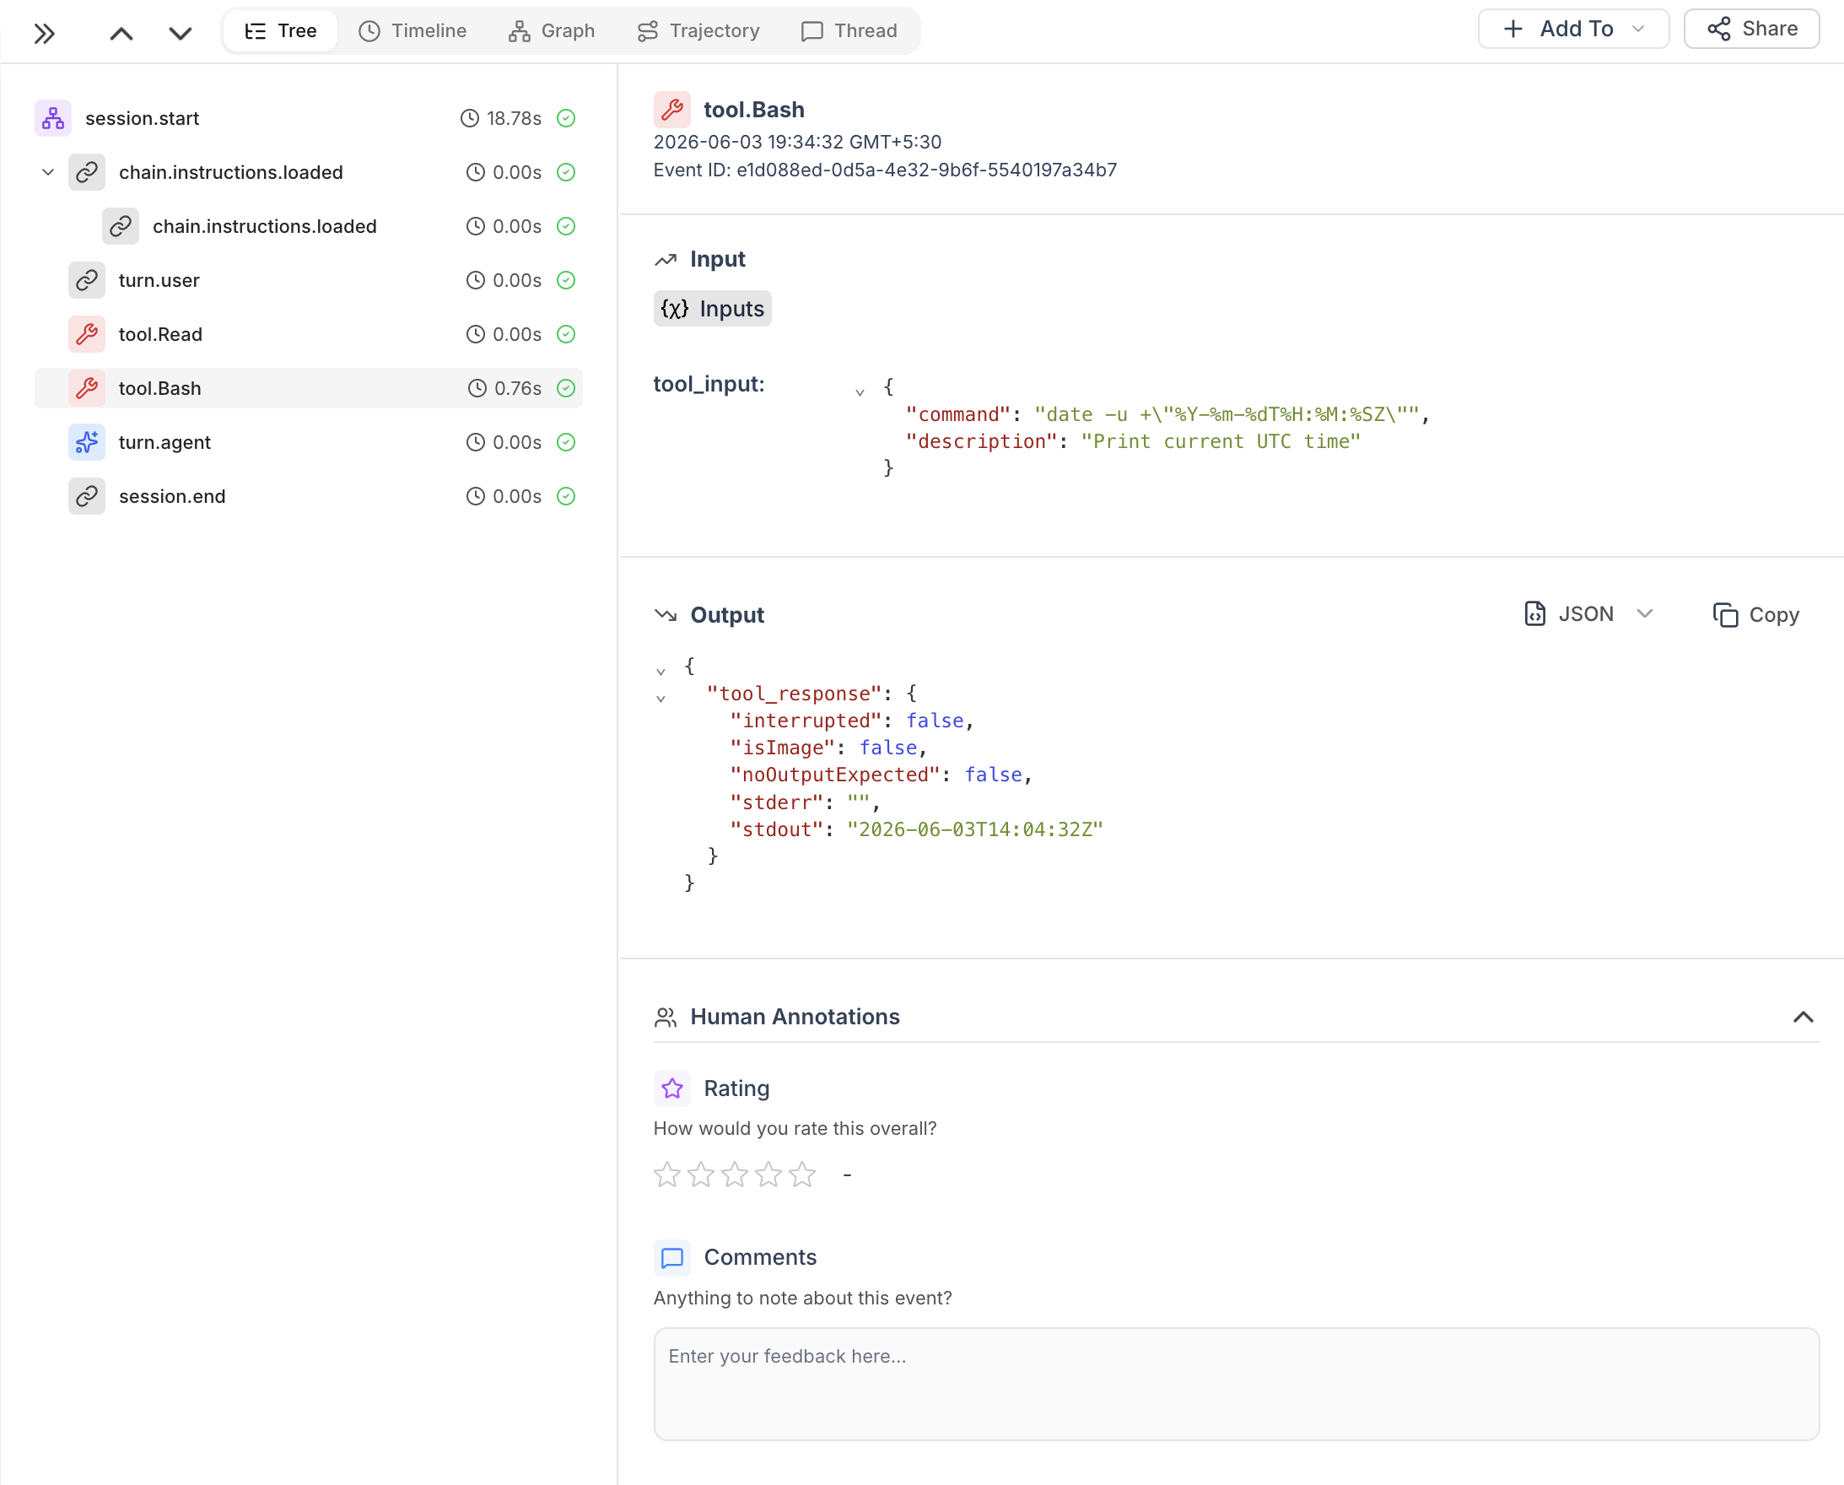Go to previous event with up arrow

121,34
